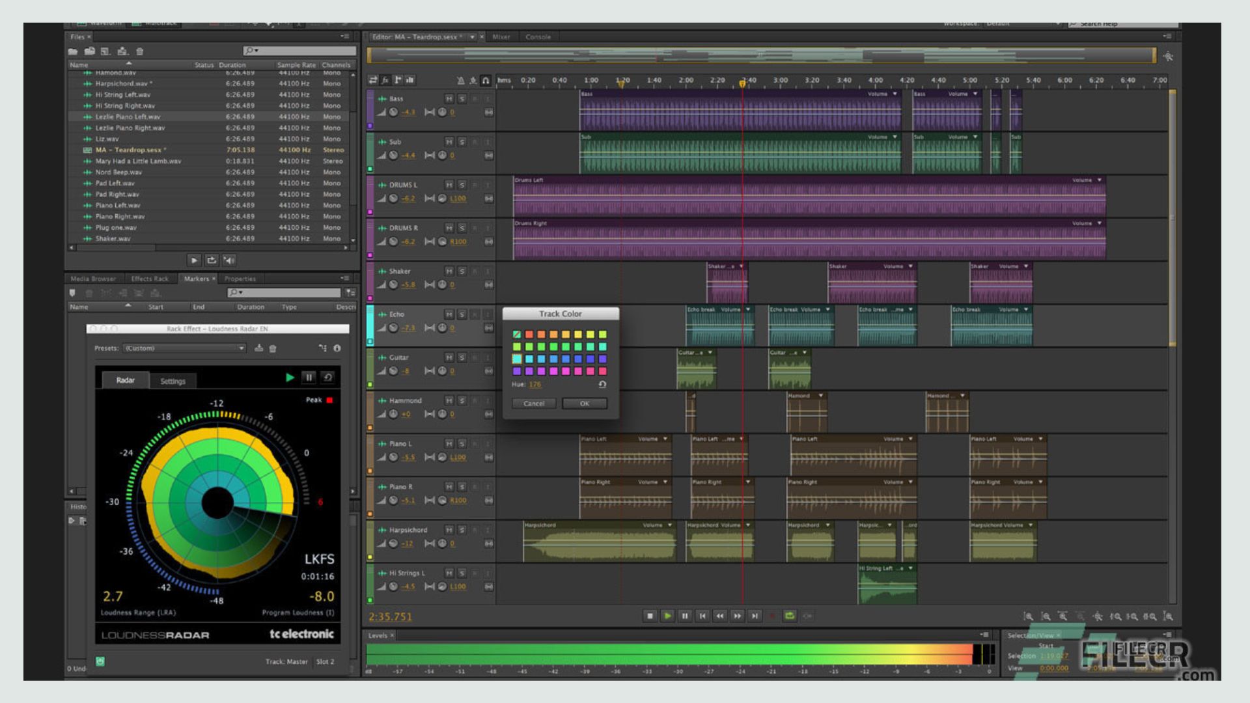Click the Open File folder icon in Files panel
Viewport: 1250px width, 703px height.
73,51
